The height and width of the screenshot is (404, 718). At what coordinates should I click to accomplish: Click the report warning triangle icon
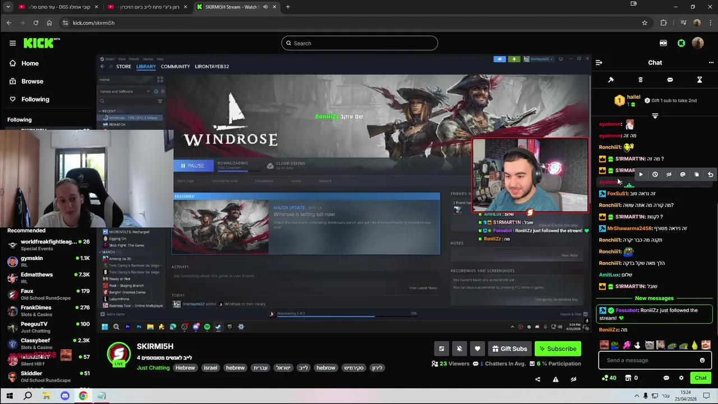(x=555, y=379)
